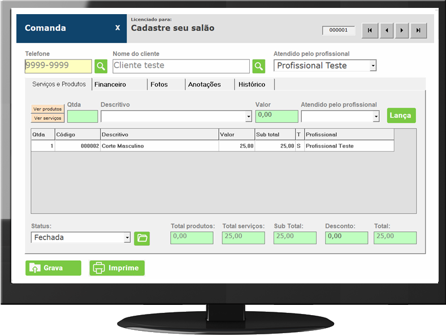Close the Comanda panel with X
The image size is (446, 336).
[x=118, y=28]
